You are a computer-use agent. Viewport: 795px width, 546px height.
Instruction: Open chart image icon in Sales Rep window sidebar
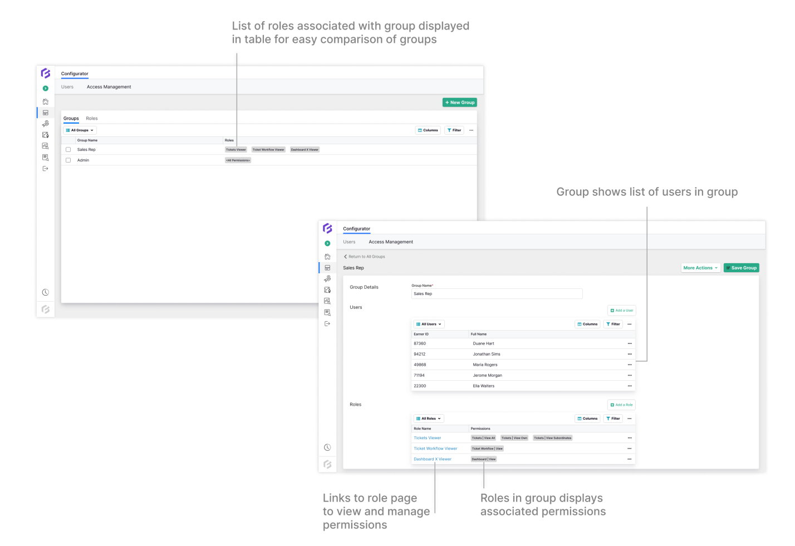click(x=327, y=301)
